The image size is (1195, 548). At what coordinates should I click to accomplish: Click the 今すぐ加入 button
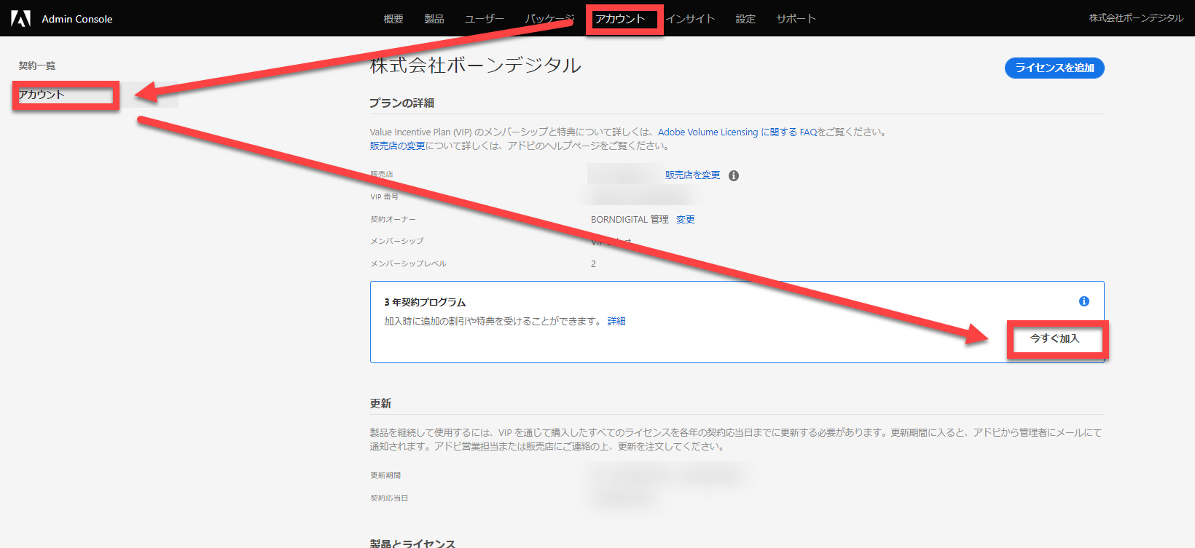[x=1054, y=338]
